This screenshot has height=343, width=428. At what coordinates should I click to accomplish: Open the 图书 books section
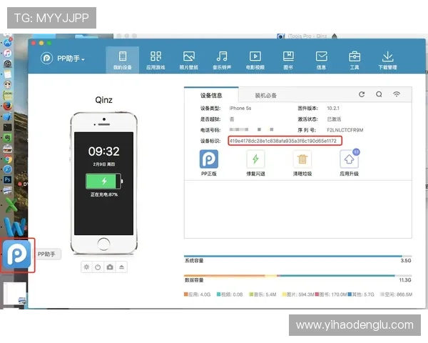(288, 60)
